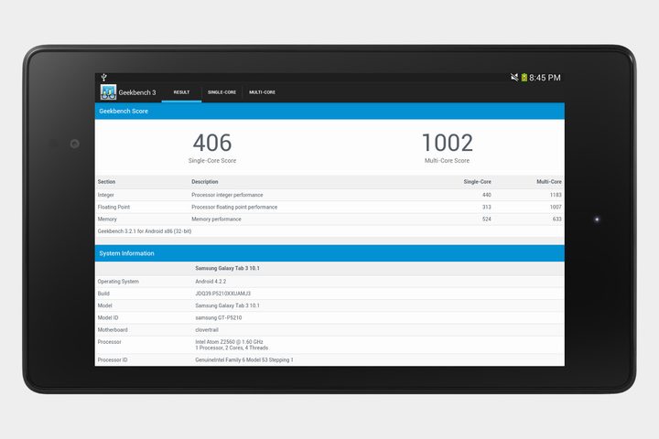Switch to the MULTI-CORE tab

point(263,92)
